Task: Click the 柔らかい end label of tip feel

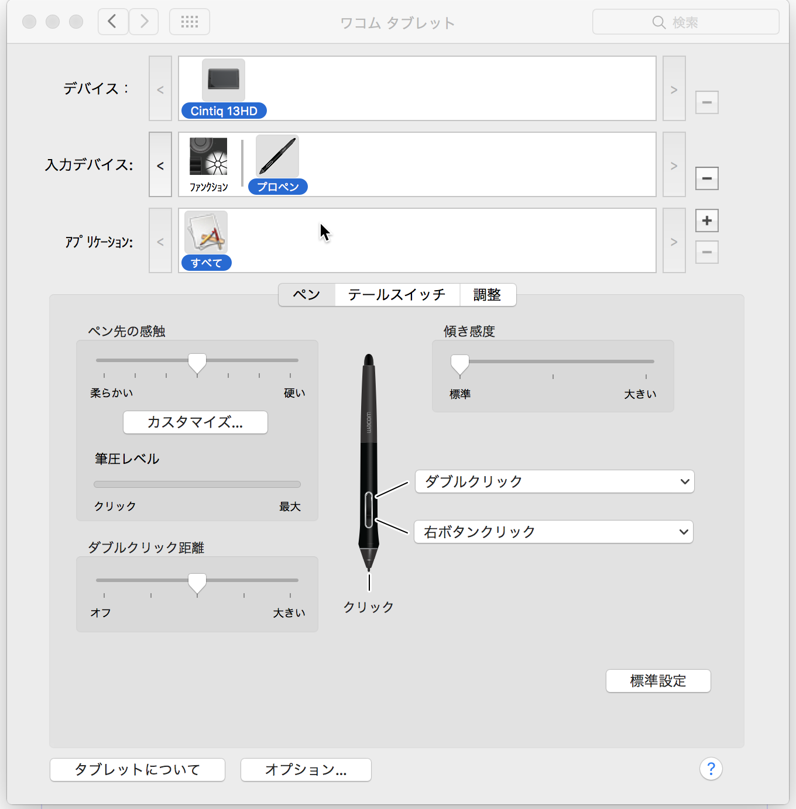Action: [112, 393]
